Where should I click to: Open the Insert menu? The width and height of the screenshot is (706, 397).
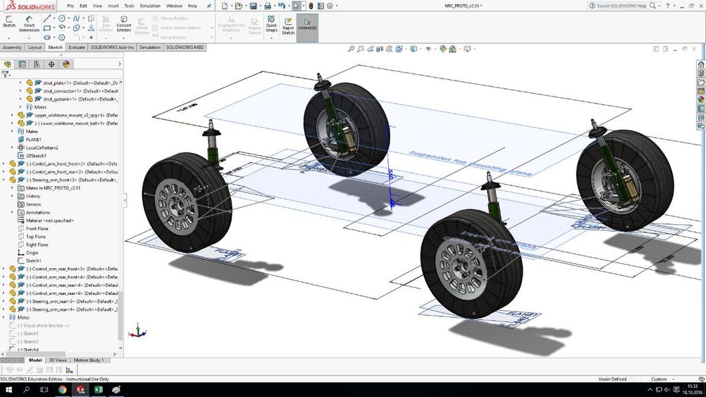pyautogui.click(x=114, y=6)
